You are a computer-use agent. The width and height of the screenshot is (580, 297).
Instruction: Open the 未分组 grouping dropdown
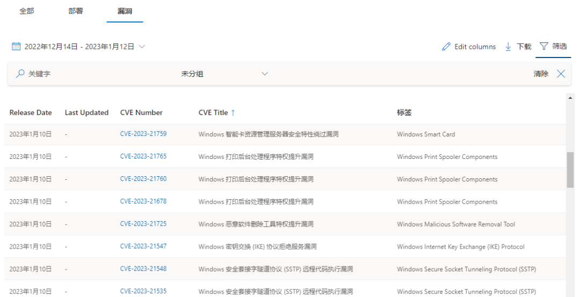pos(224,74)
